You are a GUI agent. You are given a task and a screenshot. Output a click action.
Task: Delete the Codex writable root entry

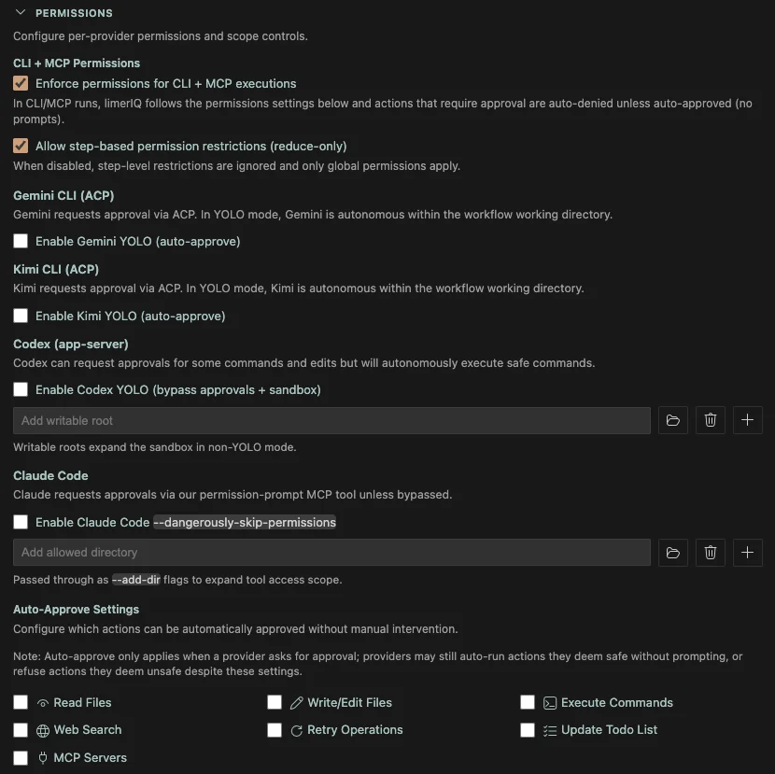(711, 420)
